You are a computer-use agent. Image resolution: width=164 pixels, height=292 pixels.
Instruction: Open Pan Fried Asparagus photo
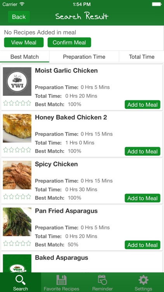(x=17, y=222)
